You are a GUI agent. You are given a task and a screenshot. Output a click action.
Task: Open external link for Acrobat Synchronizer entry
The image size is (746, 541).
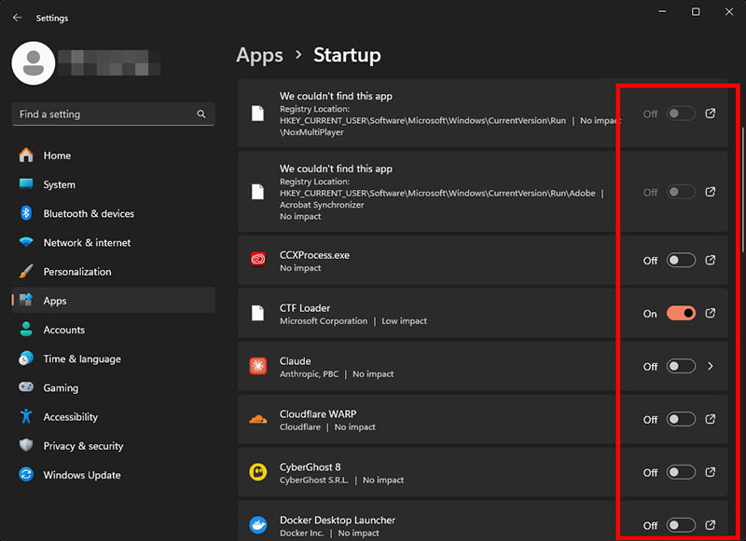tap(711, 192)
